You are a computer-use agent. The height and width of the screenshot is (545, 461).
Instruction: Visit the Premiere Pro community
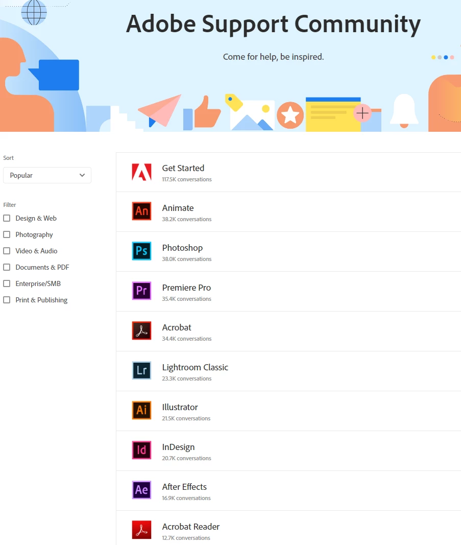(x=186, y=288)
